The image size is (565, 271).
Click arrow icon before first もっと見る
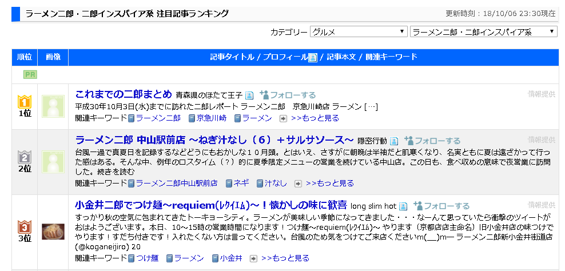coord(282,118)
